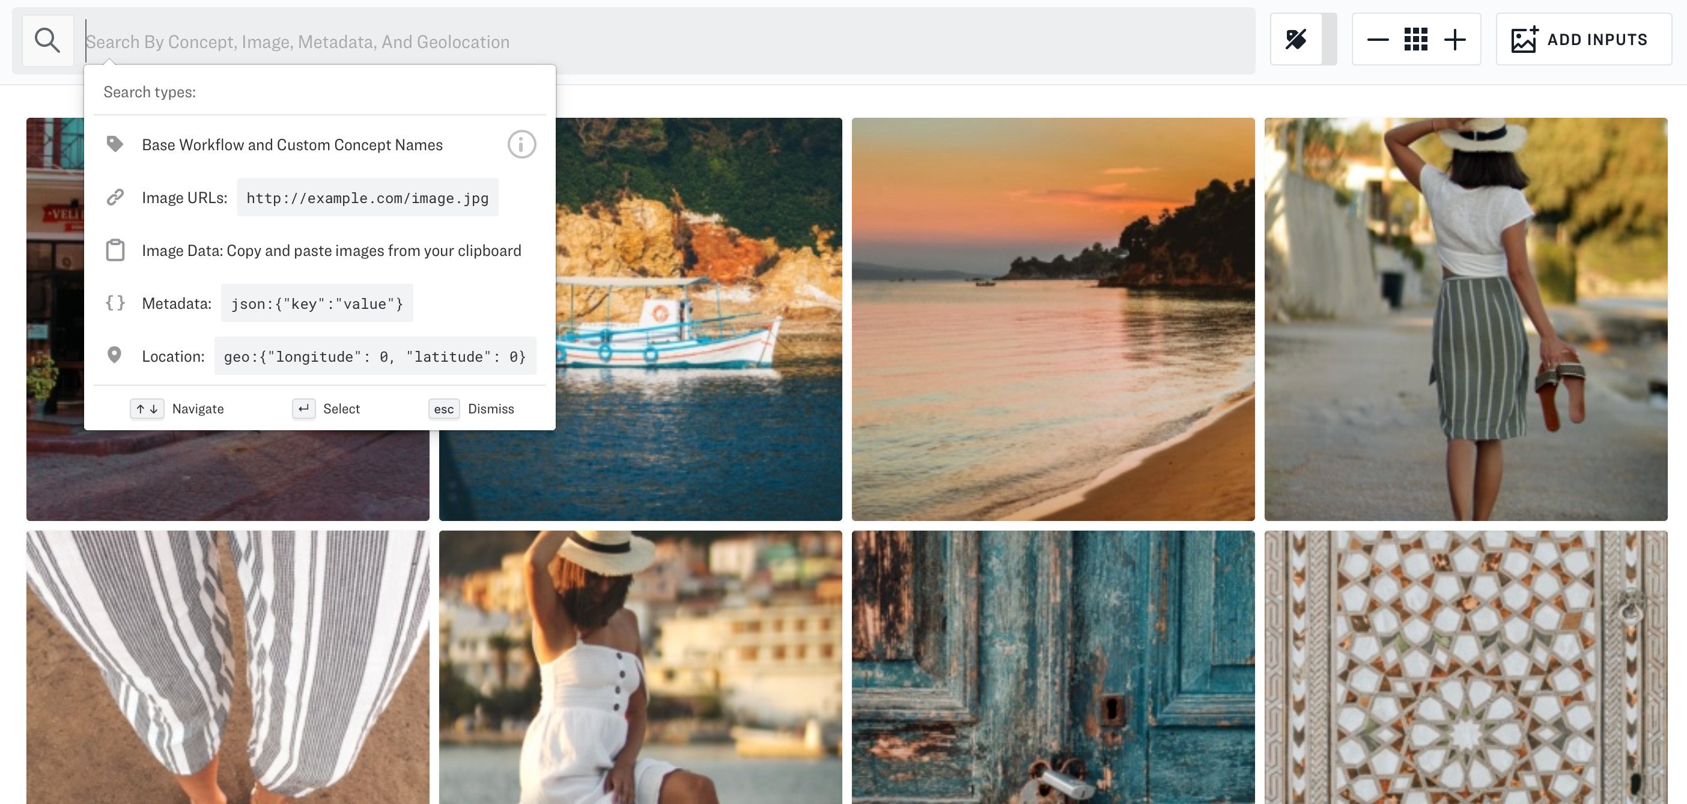Open the sunset beach image thumbnail
This screenshot has width=1687, height=804.
[x=1053, y=319]
